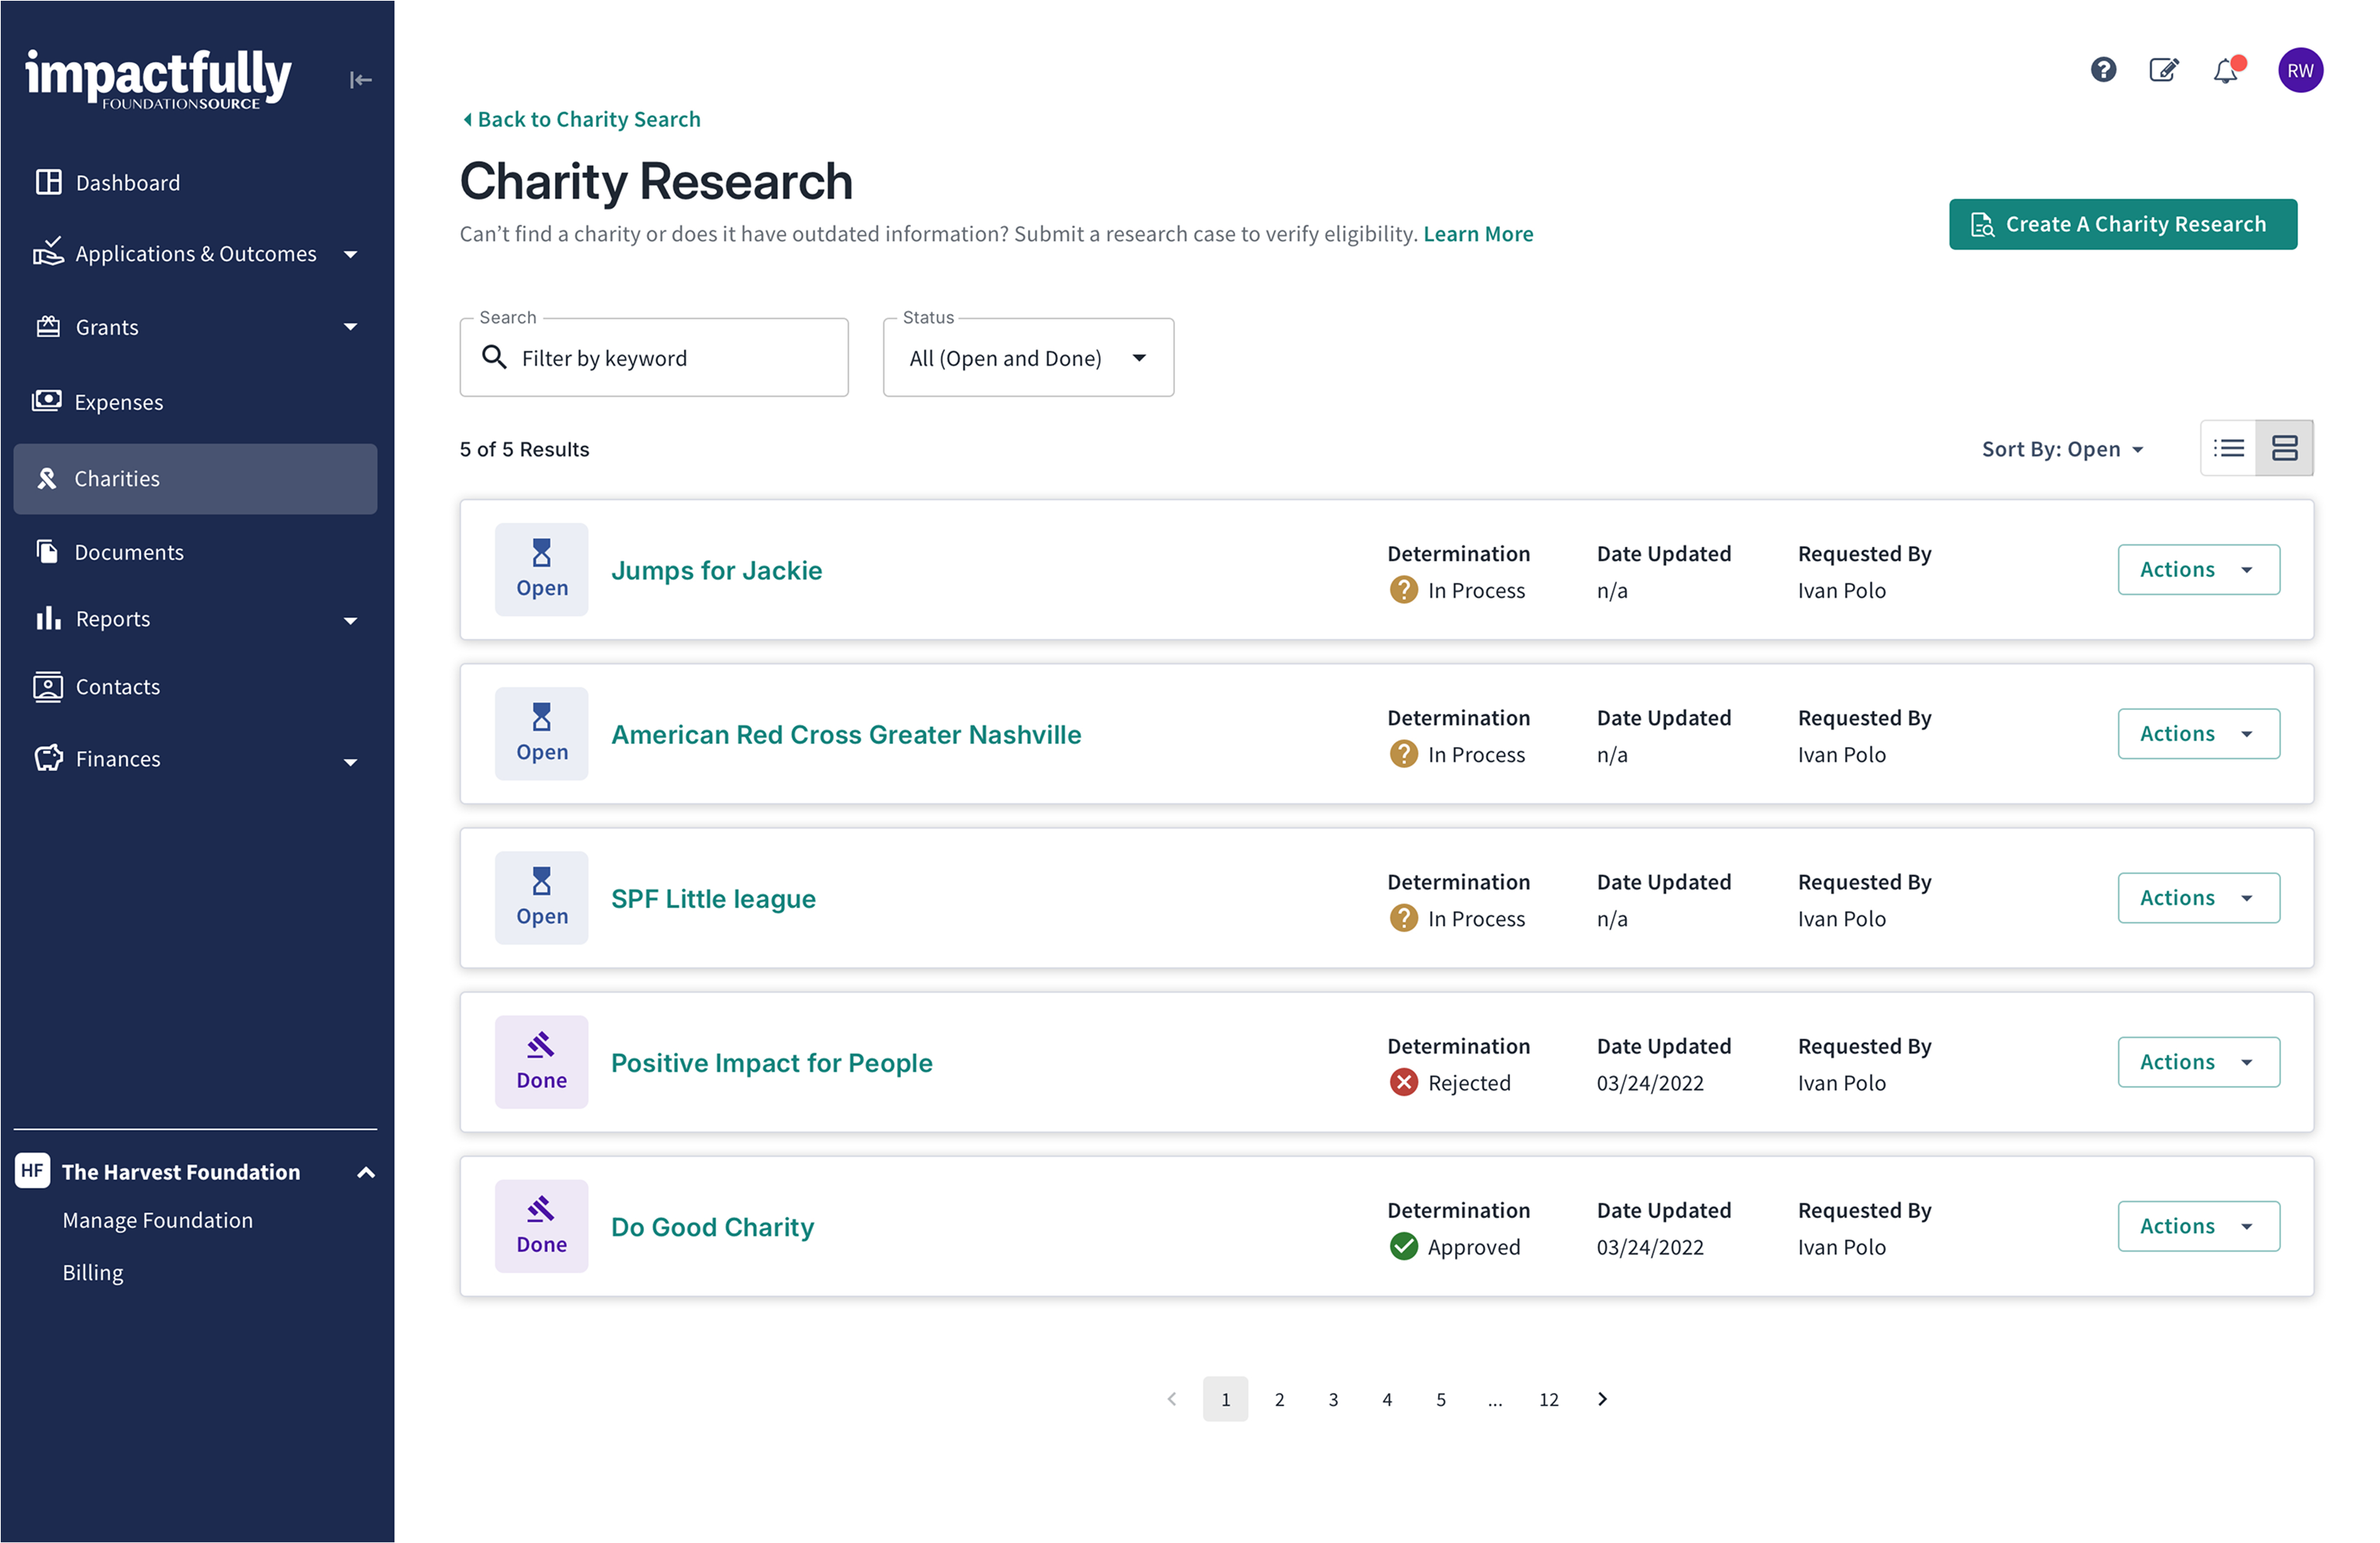Click the RW user avatar
Screen dimensions: 2380x1543
click(2300, 71)
